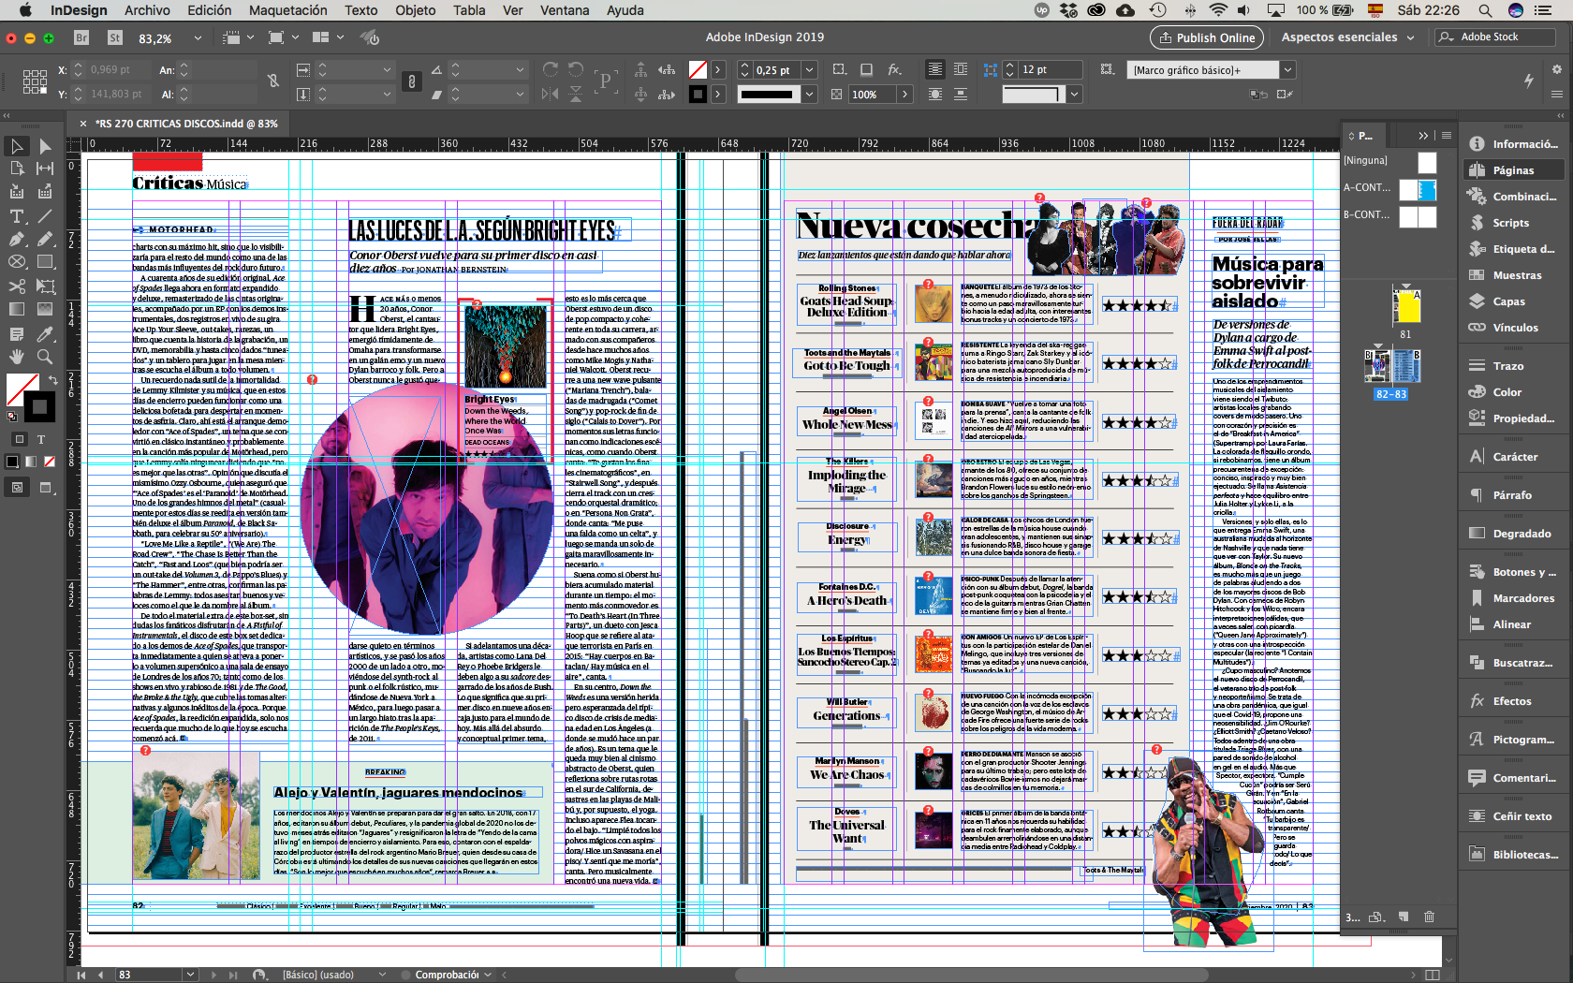Toggle constrain width and height proportions
1573x983 pixels.
pos(272,81)
